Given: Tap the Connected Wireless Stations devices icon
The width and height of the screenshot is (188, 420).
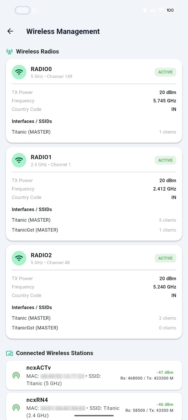Looking at the screenshot, I should point(9,353).
